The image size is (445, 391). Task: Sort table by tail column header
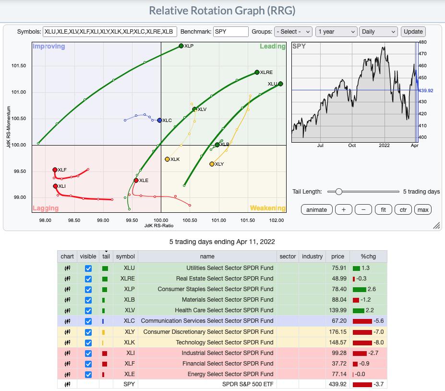(106, 257)
